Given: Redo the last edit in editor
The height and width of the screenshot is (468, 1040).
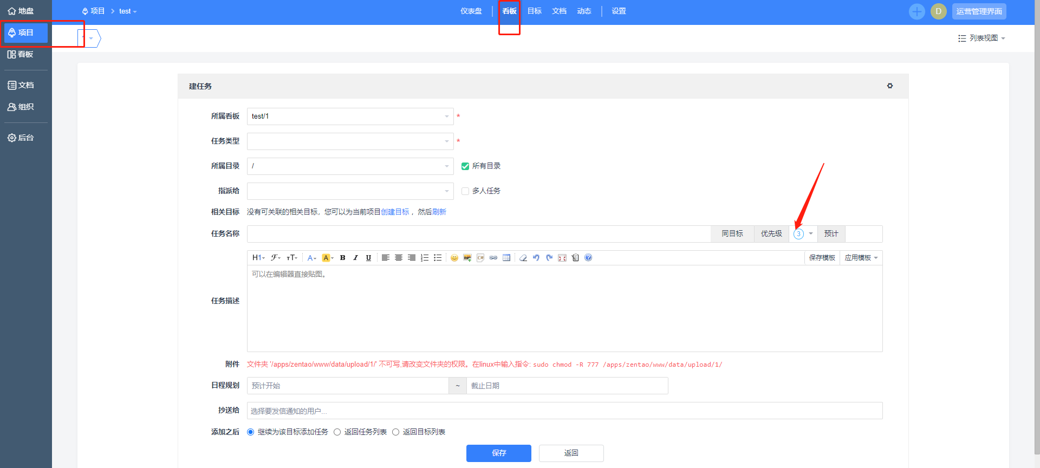Looking at the screenshot, I should (x=549, y=258).
